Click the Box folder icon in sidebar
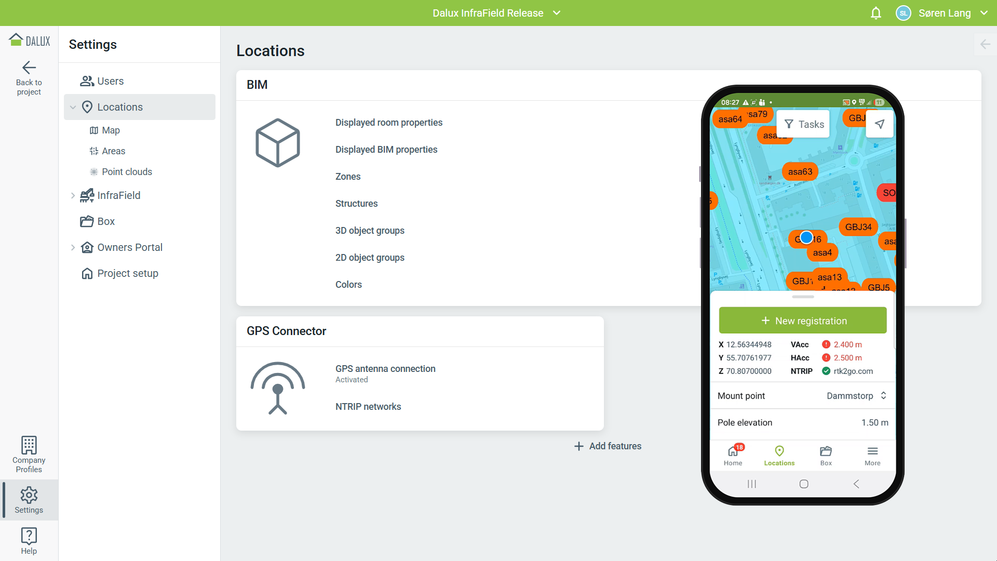Screen dimensions: 997x561 pos(87,221)
